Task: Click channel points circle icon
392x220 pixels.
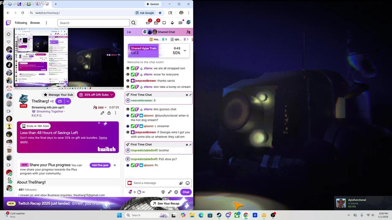Action: [139, 192]
